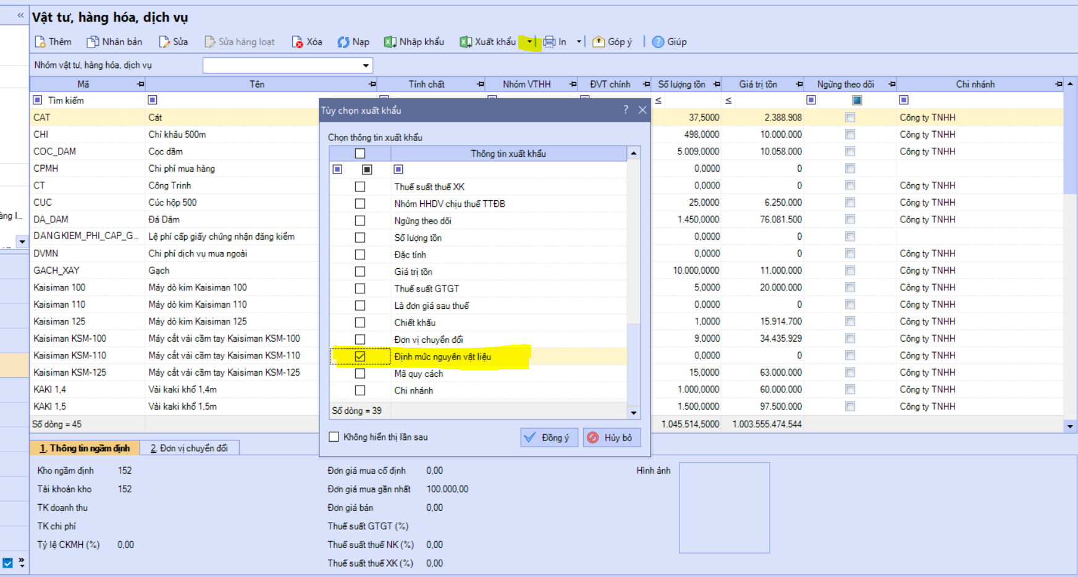
Task: Click the Xuất khẩu export icon
Action: (466, 41)
